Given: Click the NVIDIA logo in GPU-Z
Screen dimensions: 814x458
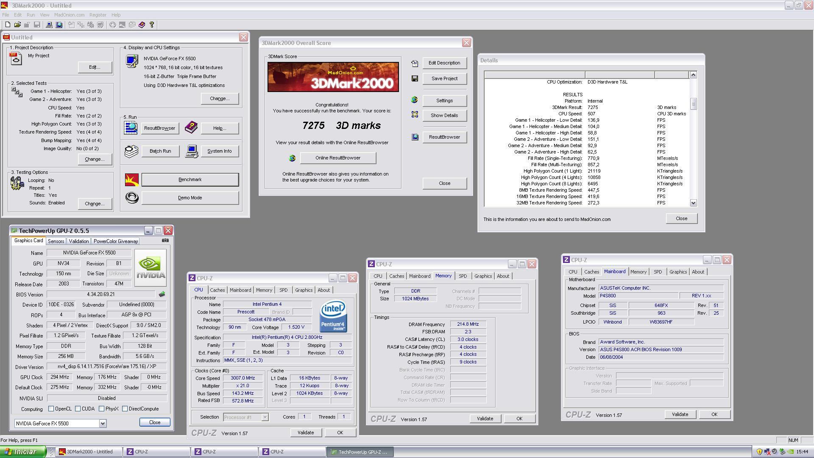Looking at the screenshot, I should (151, 268).
